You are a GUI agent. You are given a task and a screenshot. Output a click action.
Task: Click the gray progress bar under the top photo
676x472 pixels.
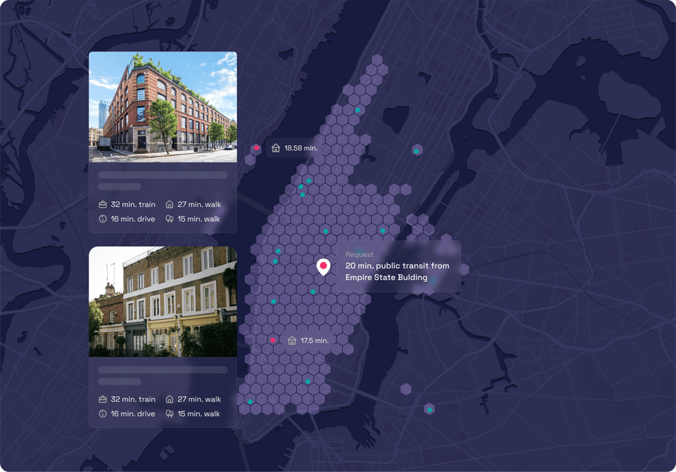tap(163, 175)
